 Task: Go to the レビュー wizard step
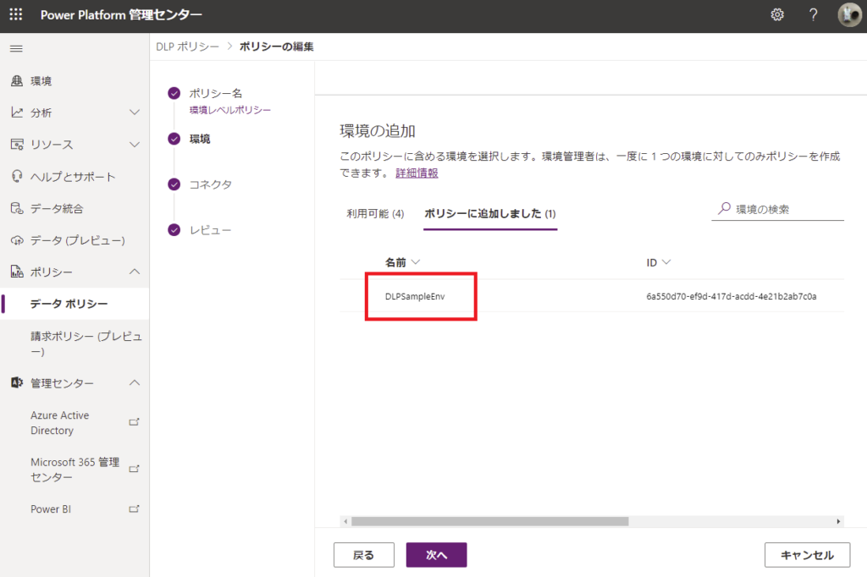pyautogui.click(x=210, y=230)
